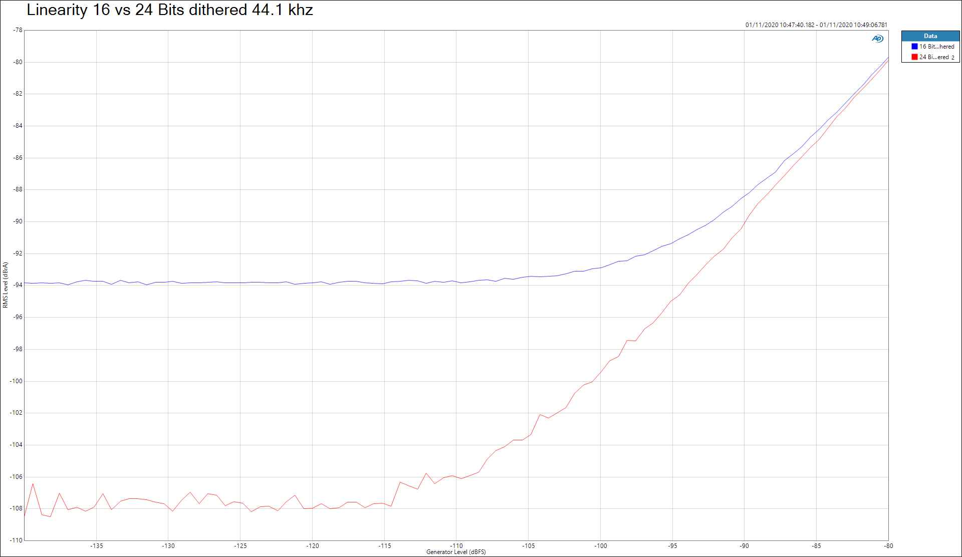
Task: Click the red 24 Bit legend swatch
Action: [914, 57]
